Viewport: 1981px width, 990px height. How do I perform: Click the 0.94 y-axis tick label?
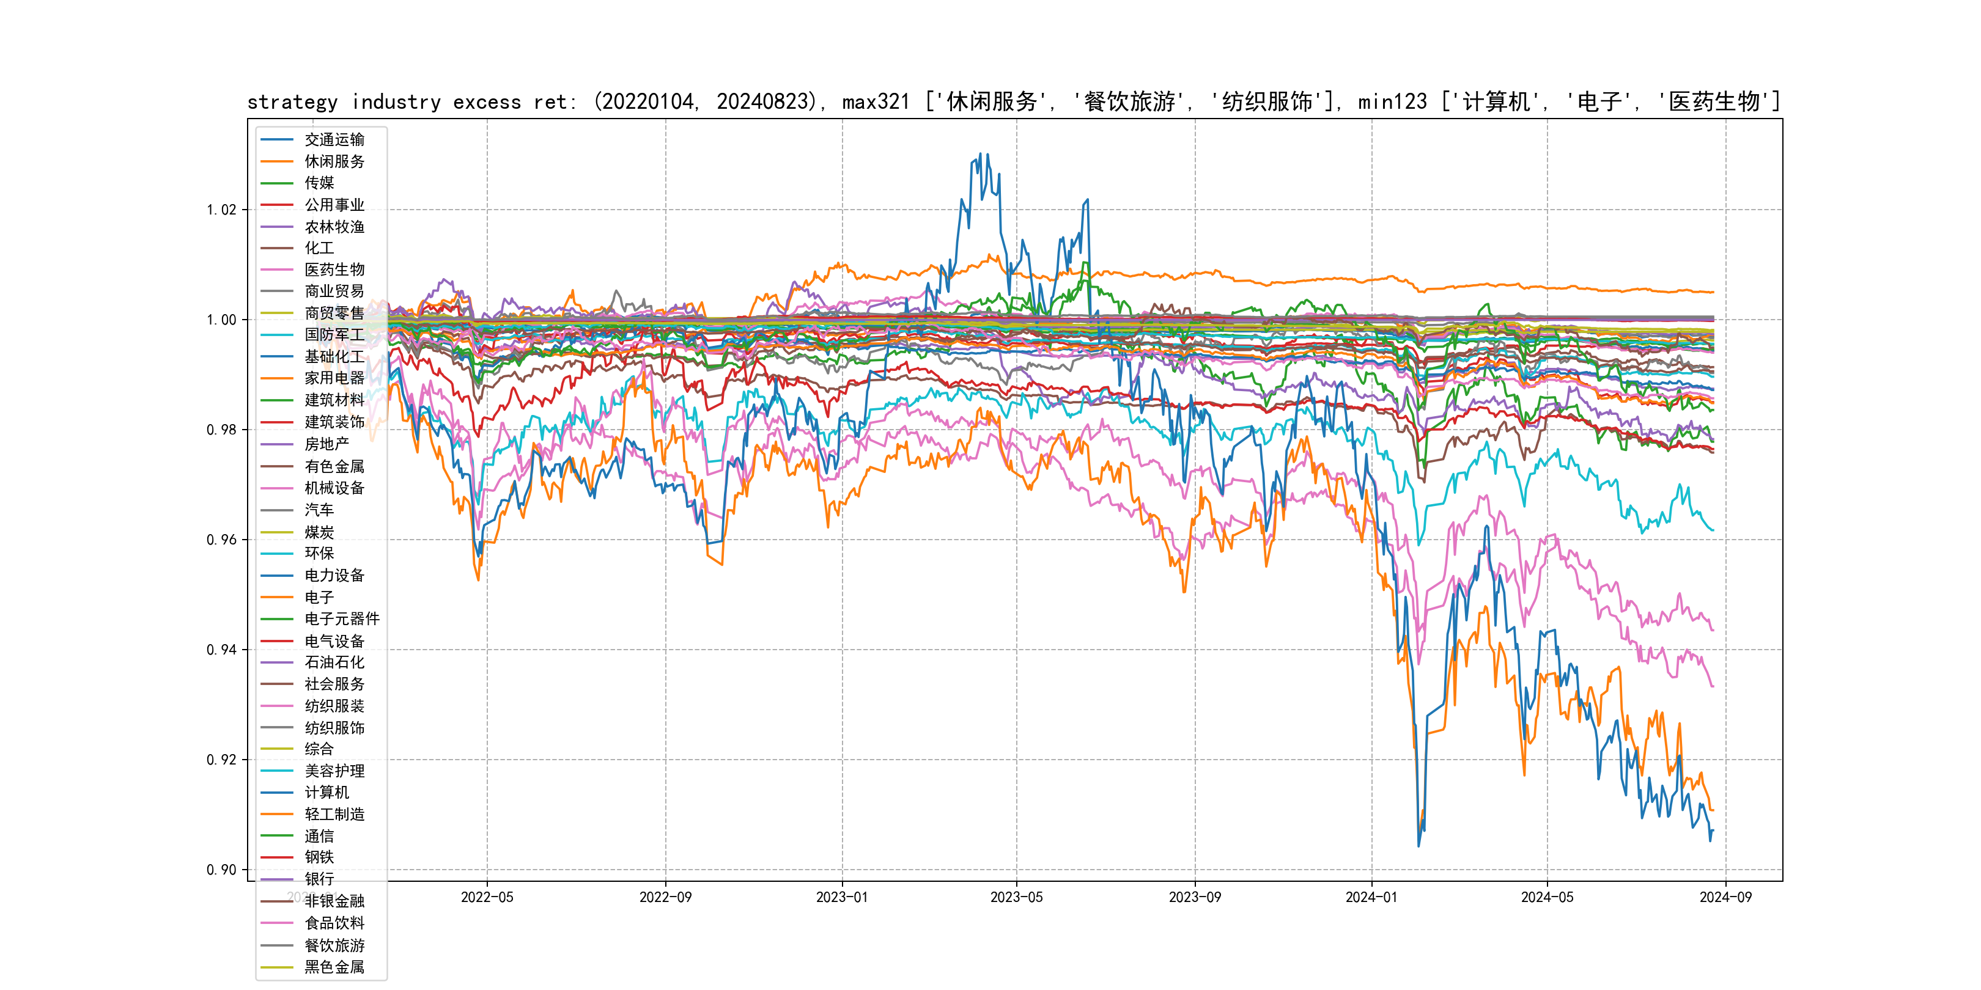tap(221, 650)
